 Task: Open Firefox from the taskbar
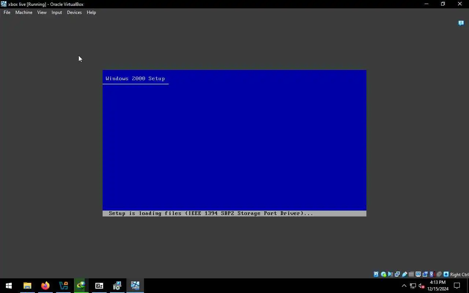click(45, 286)
